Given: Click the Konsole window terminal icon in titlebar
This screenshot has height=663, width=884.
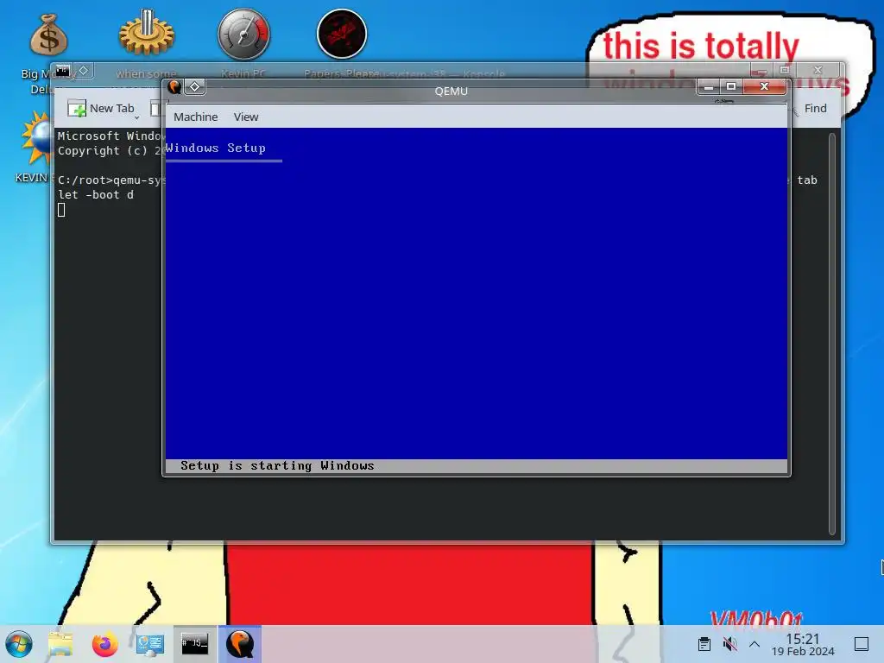Looking at the screenshot, I should click(62, 71).
